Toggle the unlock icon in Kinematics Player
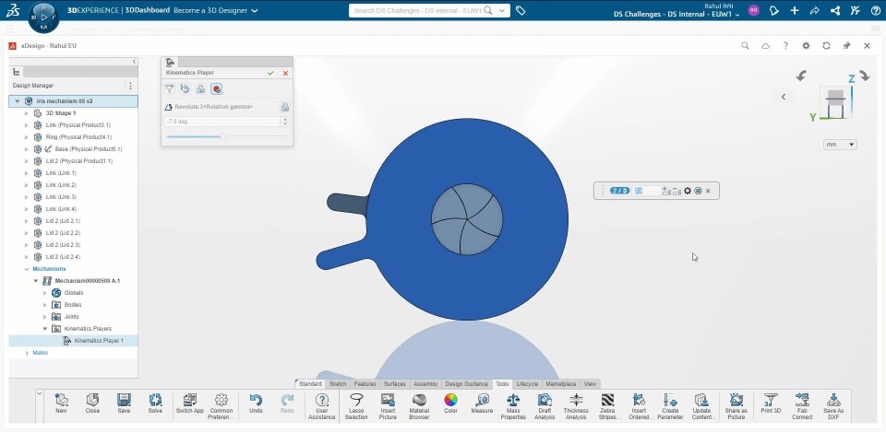Screen dimensions: 886x432 [200, 89]
